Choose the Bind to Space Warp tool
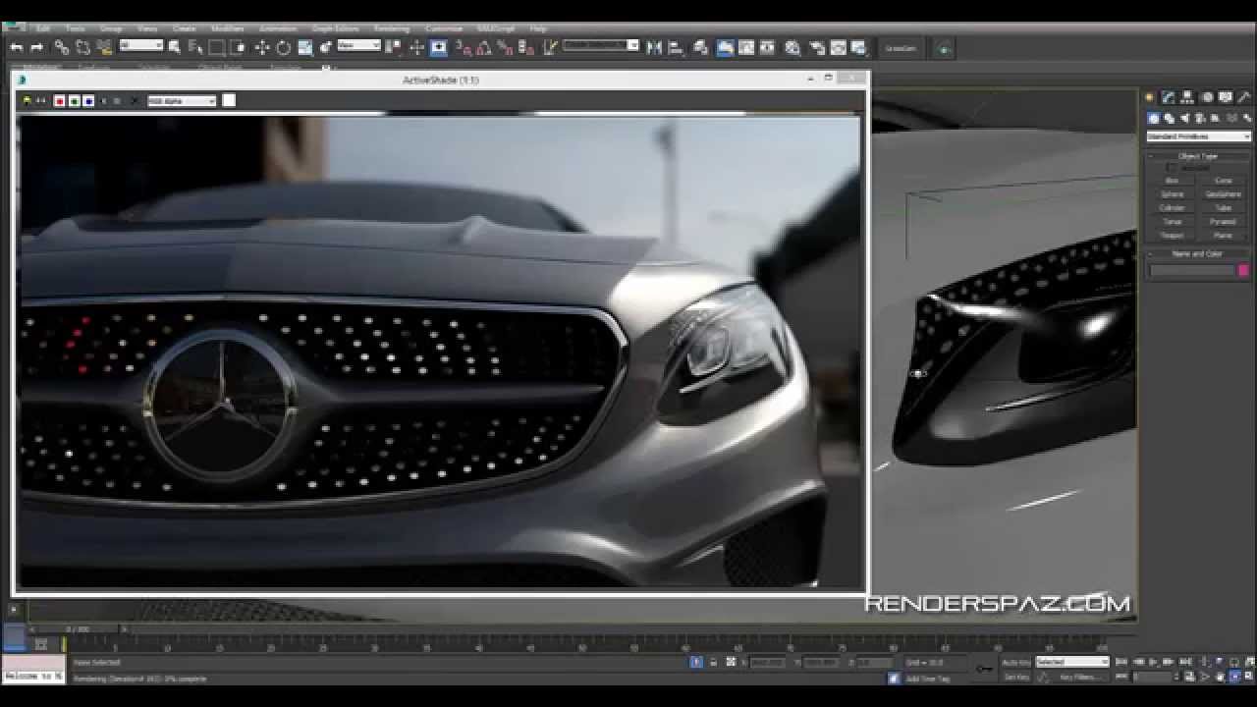The height and width of the screenshot is (707, 1257). 104,47
